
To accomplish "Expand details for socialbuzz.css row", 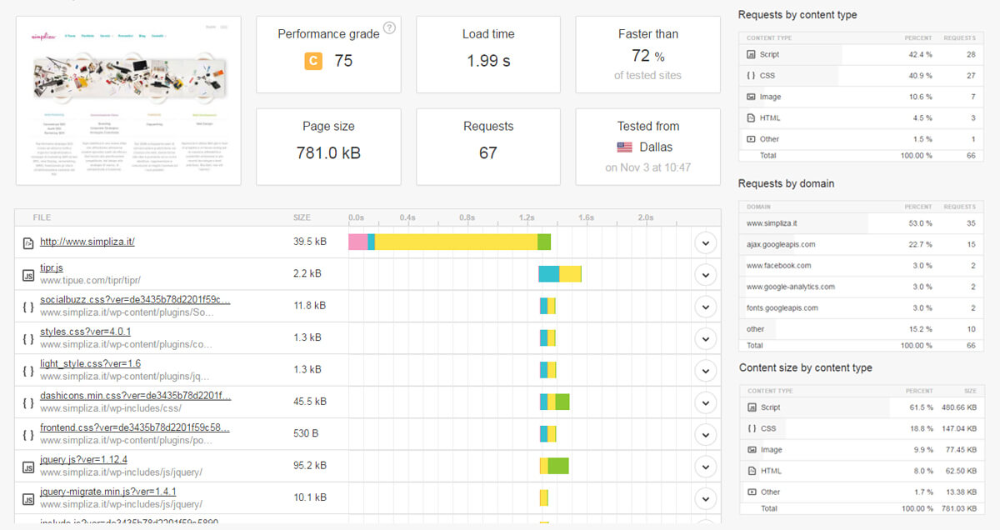I will [x=705, y=307].
